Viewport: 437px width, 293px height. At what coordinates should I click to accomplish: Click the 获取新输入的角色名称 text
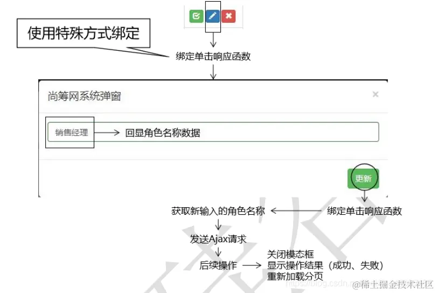coord(218,211)
